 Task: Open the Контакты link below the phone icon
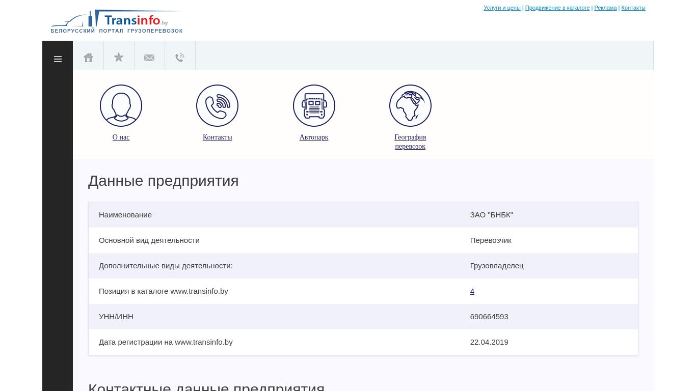click(217, 137)
